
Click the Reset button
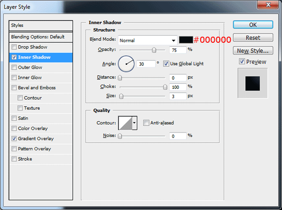click(x=253, y=38)
